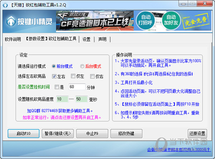This screenshot has height=159, width=215.
Task: Click instruction 5 about 再按F10开始
Action: pyautogui.click(x=157, y=104)
